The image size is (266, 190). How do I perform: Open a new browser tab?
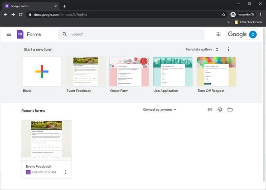65,6
